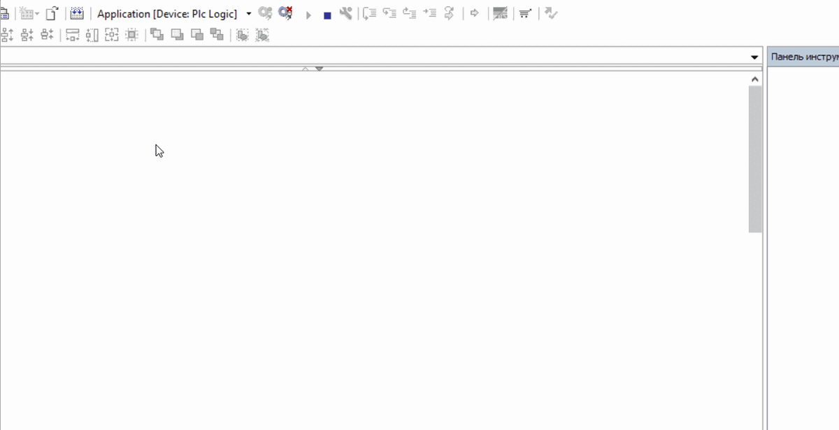Select the Панель инструм… panel header
Viewport: 839px width, 430px height.
pyautogui.click(x=803, y=57)
